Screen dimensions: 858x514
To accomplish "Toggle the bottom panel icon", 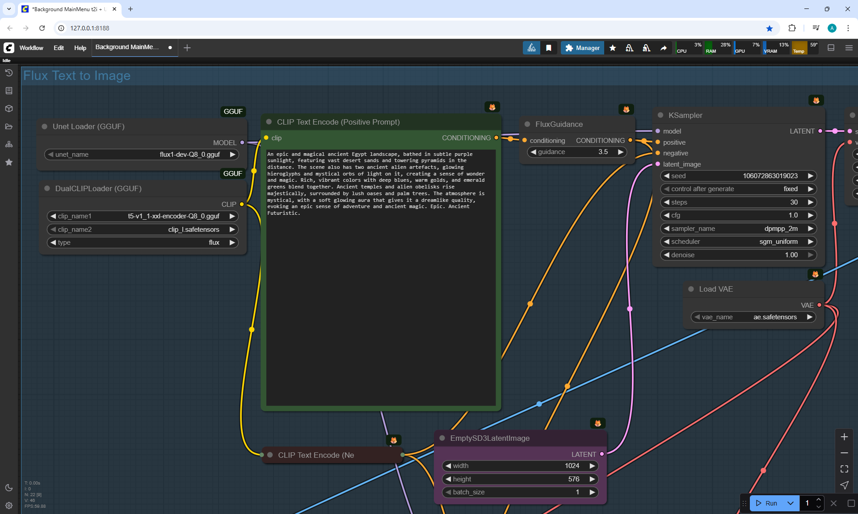I will point(831,48).
